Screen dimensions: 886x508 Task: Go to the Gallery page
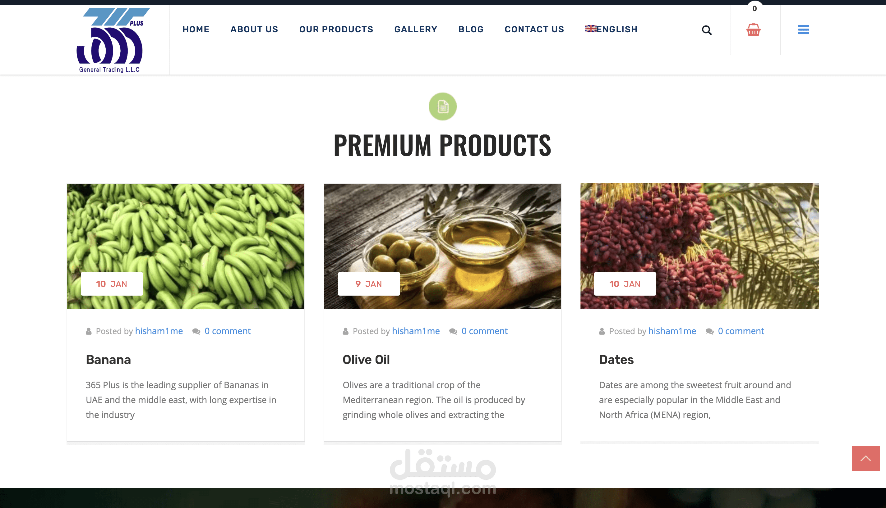pyautogui.click(x=416, y=29)
